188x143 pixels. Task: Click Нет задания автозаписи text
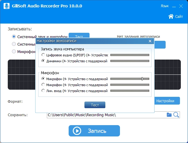pos(138,36)
